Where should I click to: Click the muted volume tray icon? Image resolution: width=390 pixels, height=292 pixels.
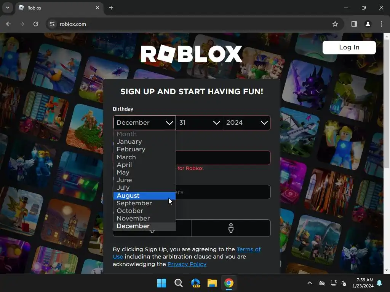tap(344, 283)
